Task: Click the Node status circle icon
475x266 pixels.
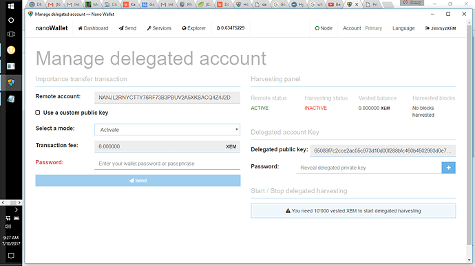Action: point(317,28)
